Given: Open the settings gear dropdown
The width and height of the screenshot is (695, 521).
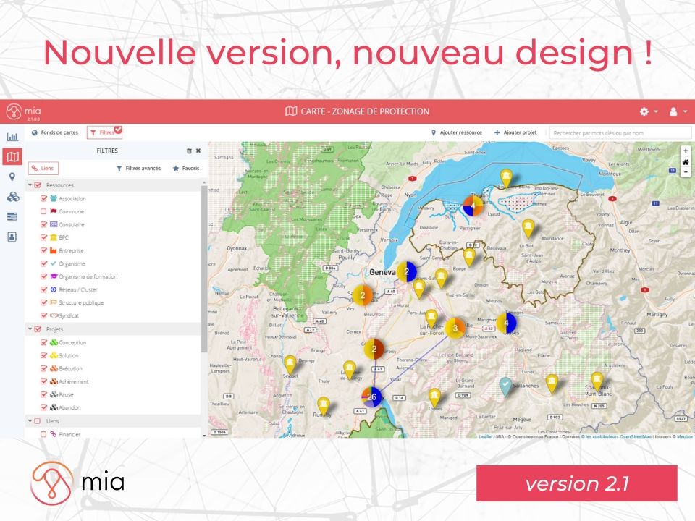Looking at the screenshot, I should pyautogui.click(x=648, y=111).
